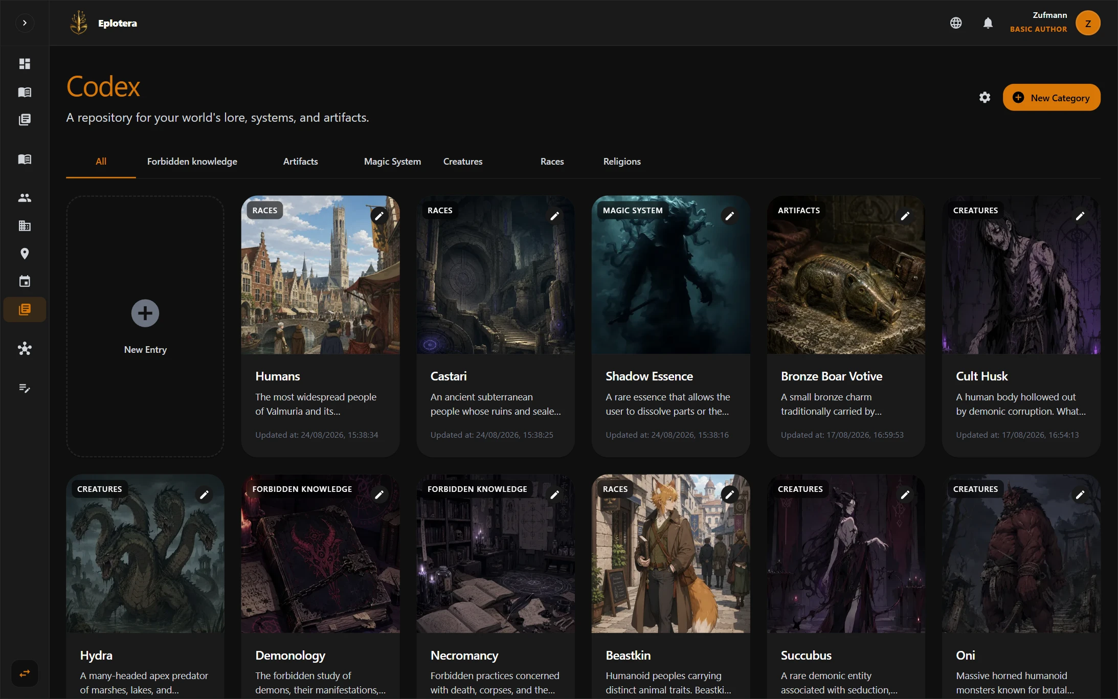This screenshot has width=1118, height=699.
Task: Edit the Succubus entry
Action: (905, 494)
